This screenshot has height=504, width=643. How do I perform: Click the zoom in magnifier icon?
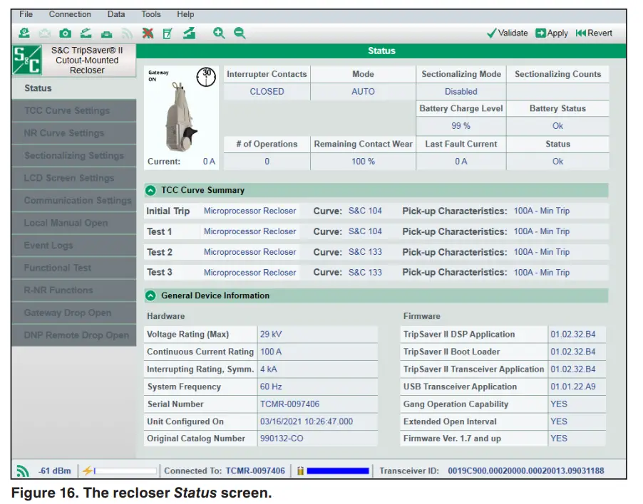click(219, 33)
